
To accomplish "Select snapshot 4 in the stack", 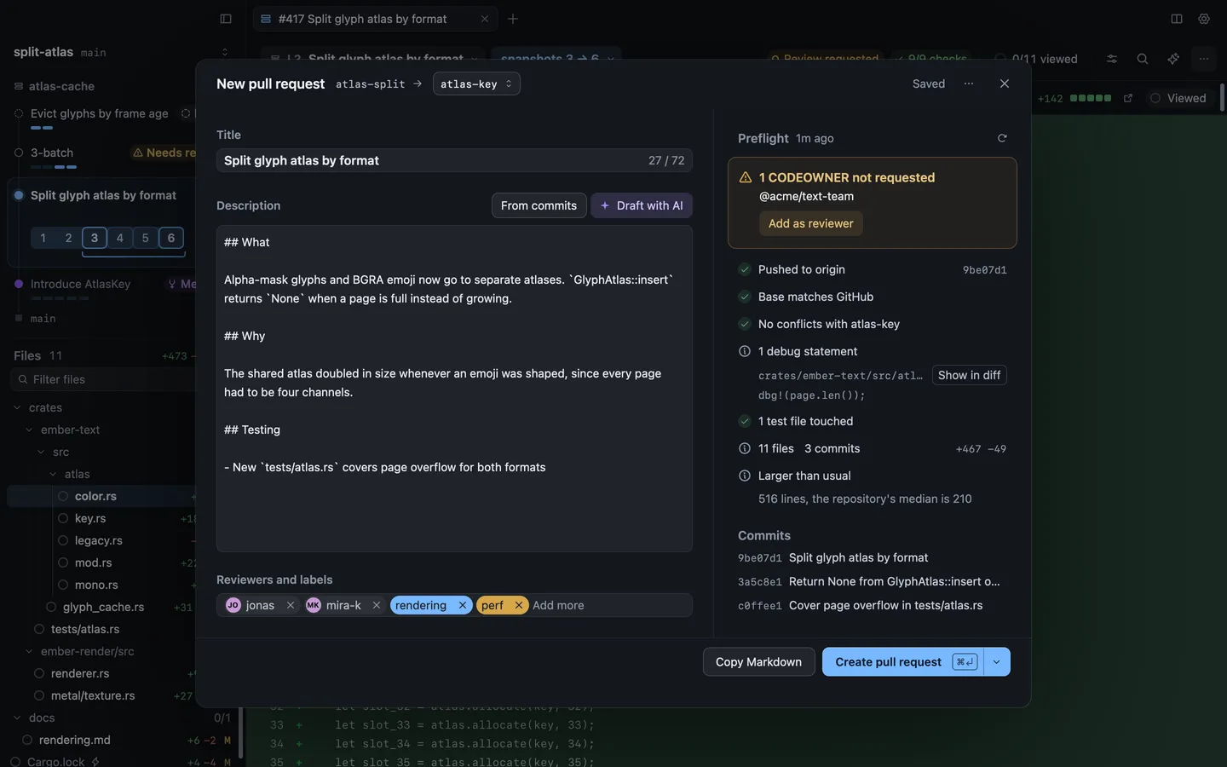I will (x=120, y=238).
